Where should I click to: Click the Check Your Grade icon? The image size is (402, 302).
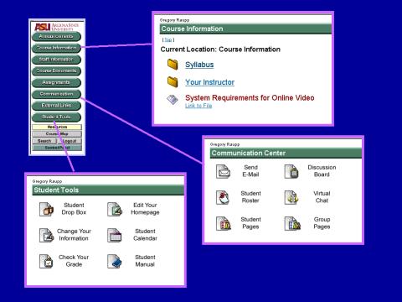(46, 261)
